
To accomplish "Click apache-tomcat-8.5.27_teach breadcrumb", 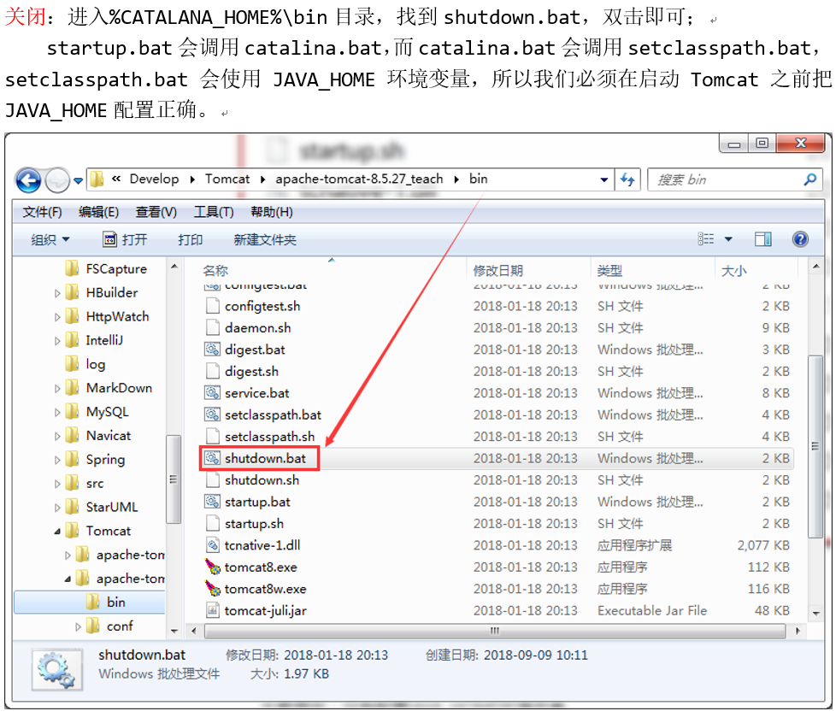I will 359,179.
